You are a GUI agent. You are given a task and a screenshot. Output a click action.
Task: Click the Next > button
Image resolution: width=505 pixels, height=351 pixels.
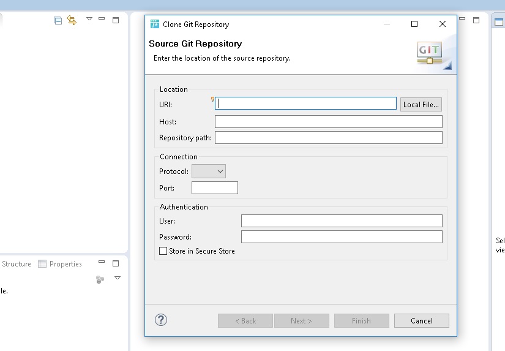pos(301,321)
